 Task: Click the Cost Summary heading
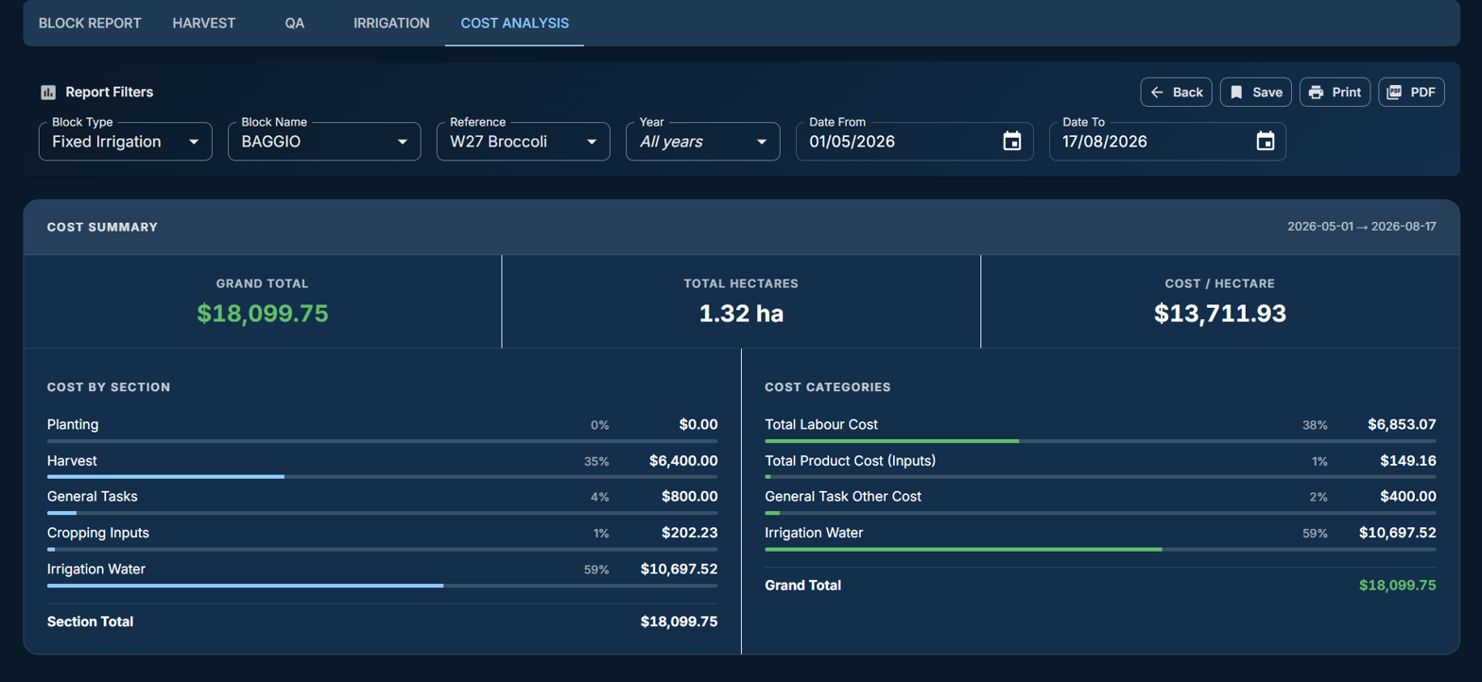point(102,227)
